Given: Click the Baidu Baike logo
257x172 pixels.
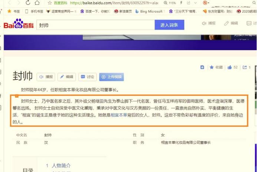Looking at the screenshot, I should [19, 24].
